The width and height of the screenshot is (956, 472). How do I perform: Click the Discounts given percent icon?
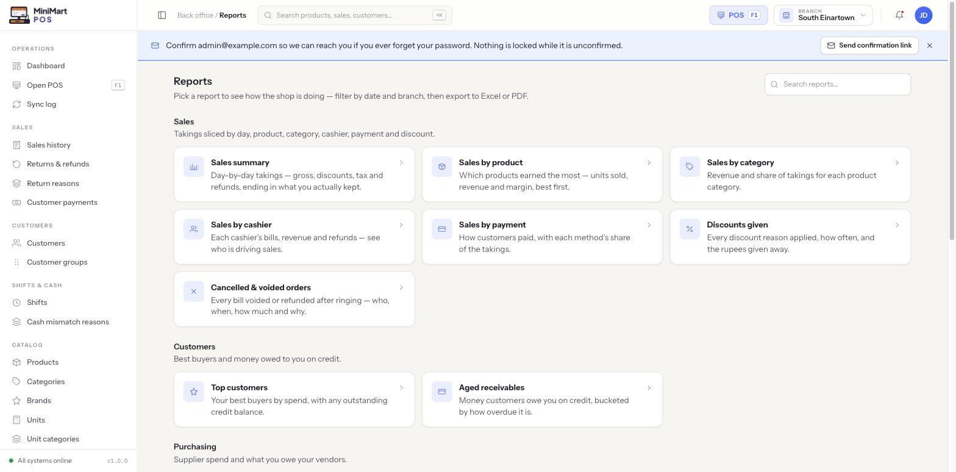pyautogui.click(x=690, y=229)
